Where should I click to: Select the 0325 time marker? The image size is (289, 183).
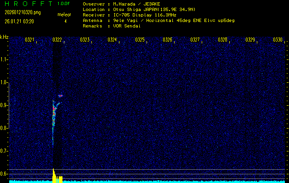point(140,40)
